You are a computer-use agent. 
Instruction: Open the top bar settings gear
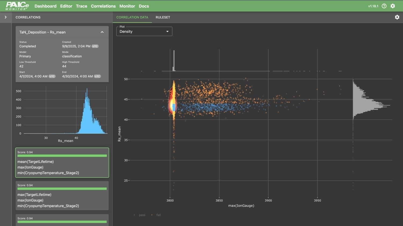[393, 6]
